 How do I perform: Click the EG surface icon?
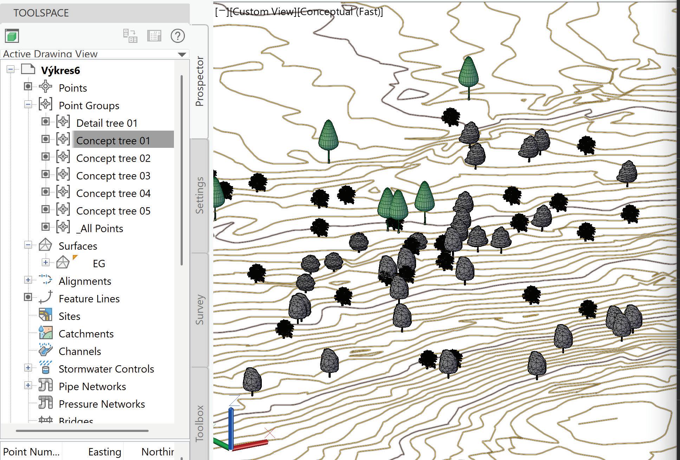pos(63,263)
